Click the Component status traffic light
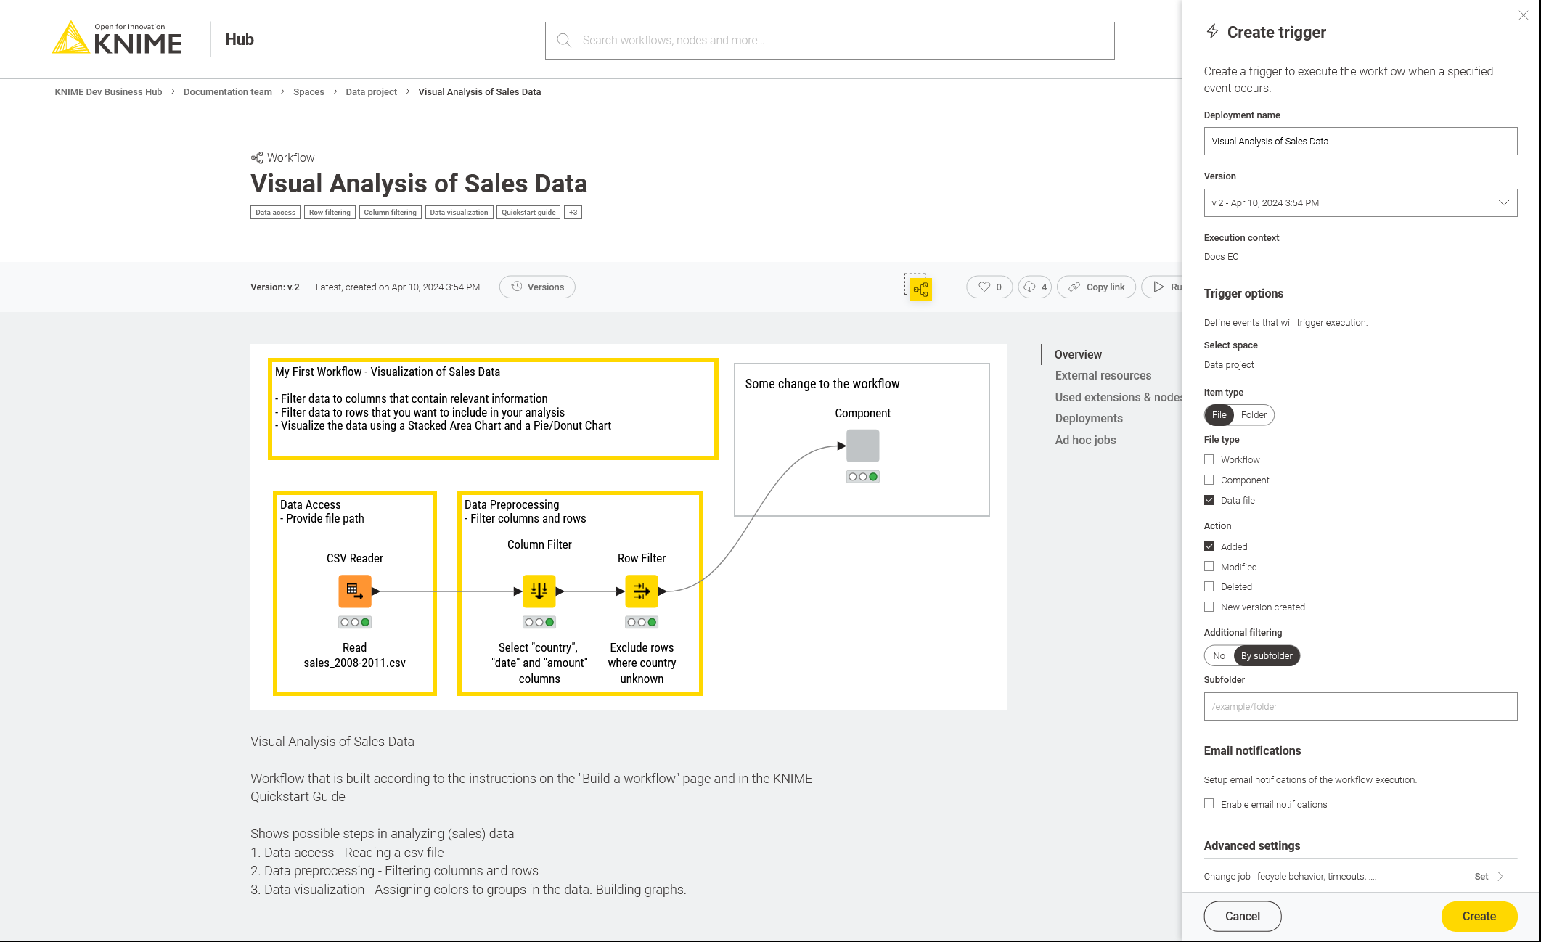This screenshot has width=1541, height=942. coord(863,477)
